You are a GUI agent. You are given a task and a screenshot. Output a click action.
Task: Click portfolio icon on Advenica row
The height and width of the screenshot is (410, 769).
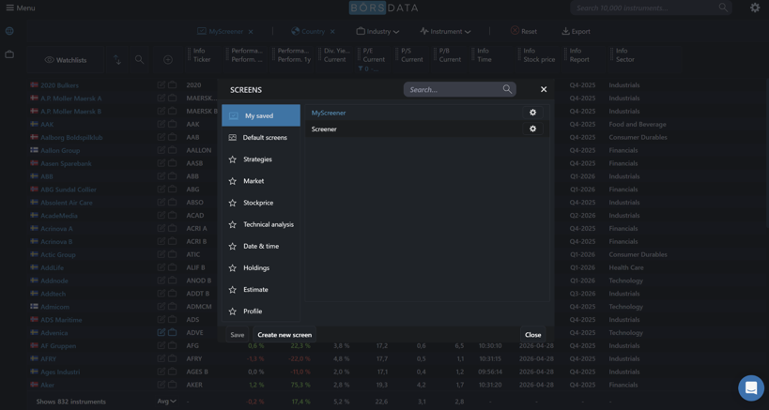(172, 333)
